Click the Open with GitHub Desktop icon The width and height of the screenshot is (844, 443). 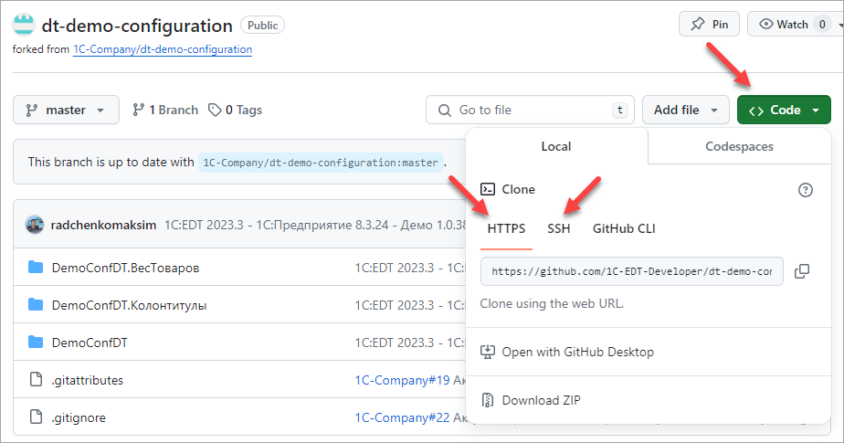(488, 352)
